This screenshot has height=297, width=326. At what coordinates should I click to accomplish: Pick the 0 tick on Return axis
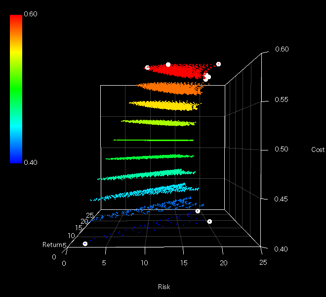point(54,257)
